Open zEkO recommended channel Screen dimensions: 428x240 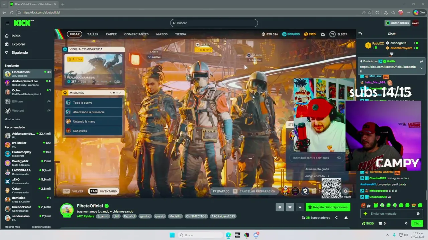27,181
